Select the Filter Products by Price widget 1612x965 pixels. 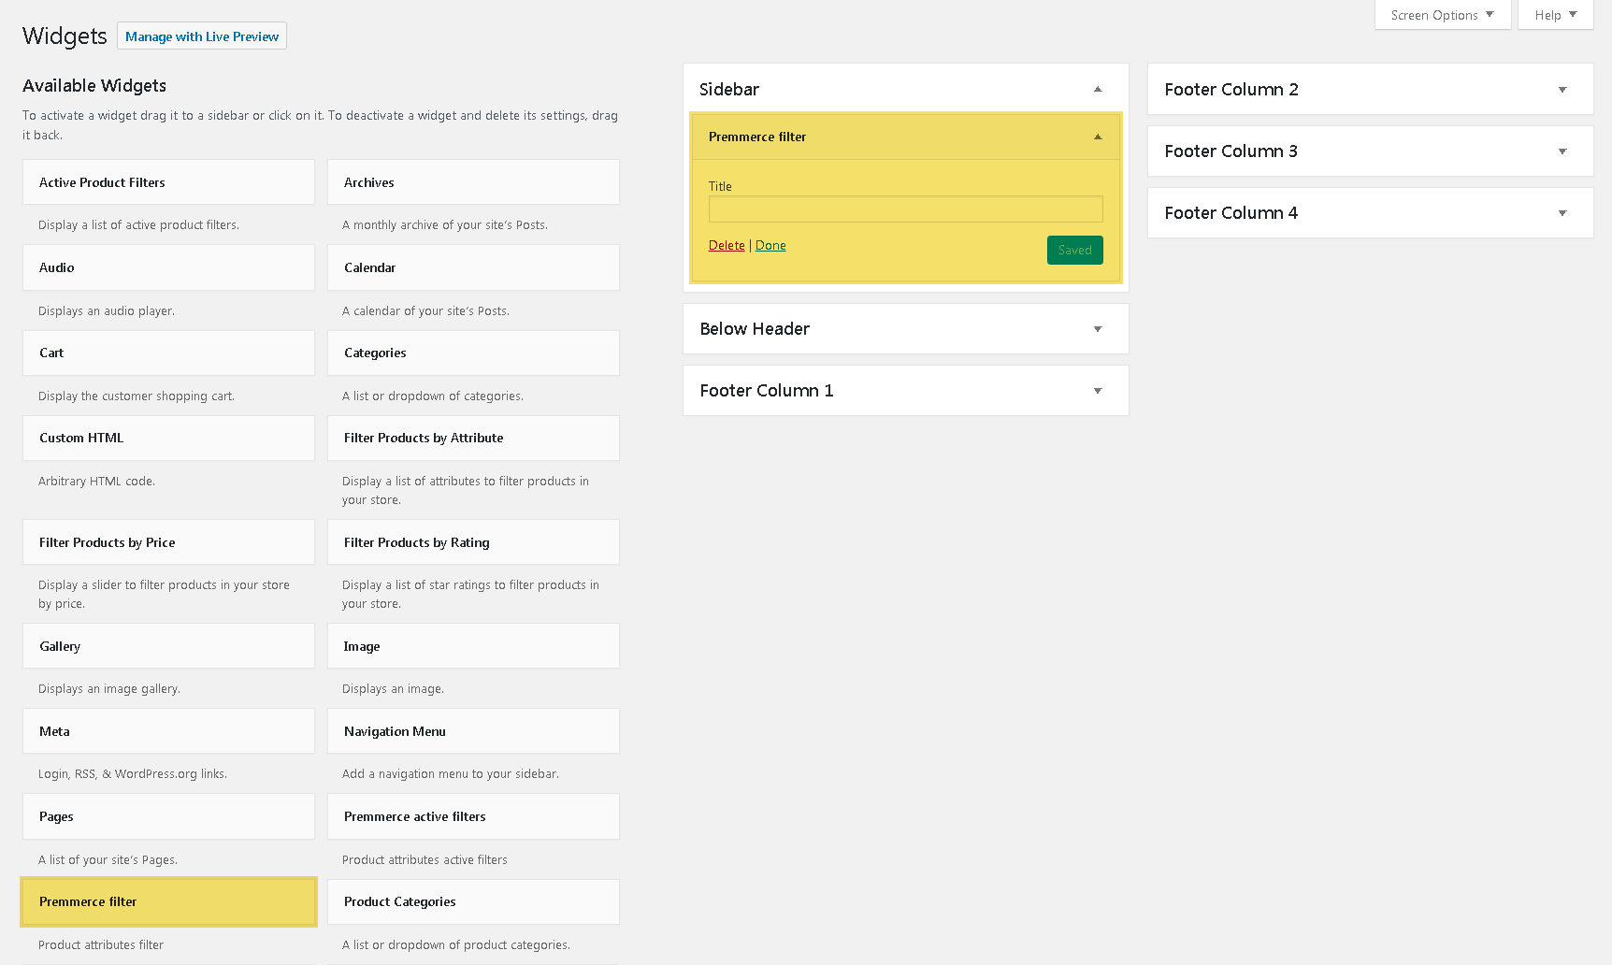point(169,542)
